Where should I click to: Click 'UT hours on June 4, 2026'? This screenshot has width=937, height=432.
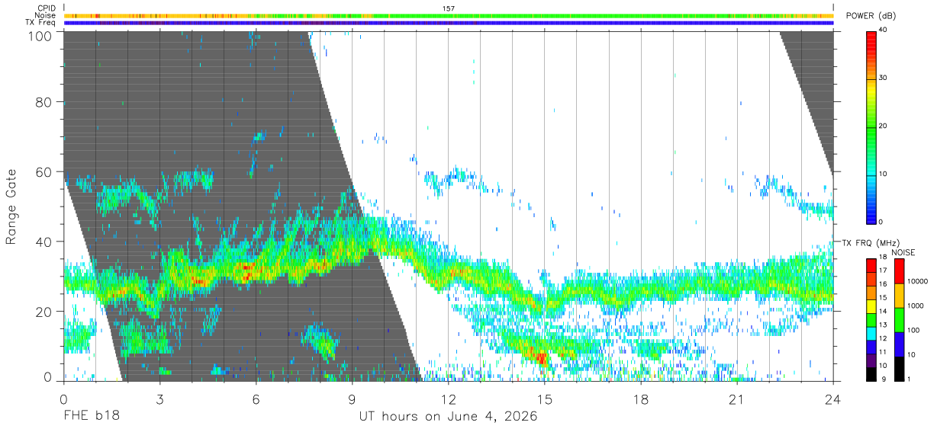(449, 417)
